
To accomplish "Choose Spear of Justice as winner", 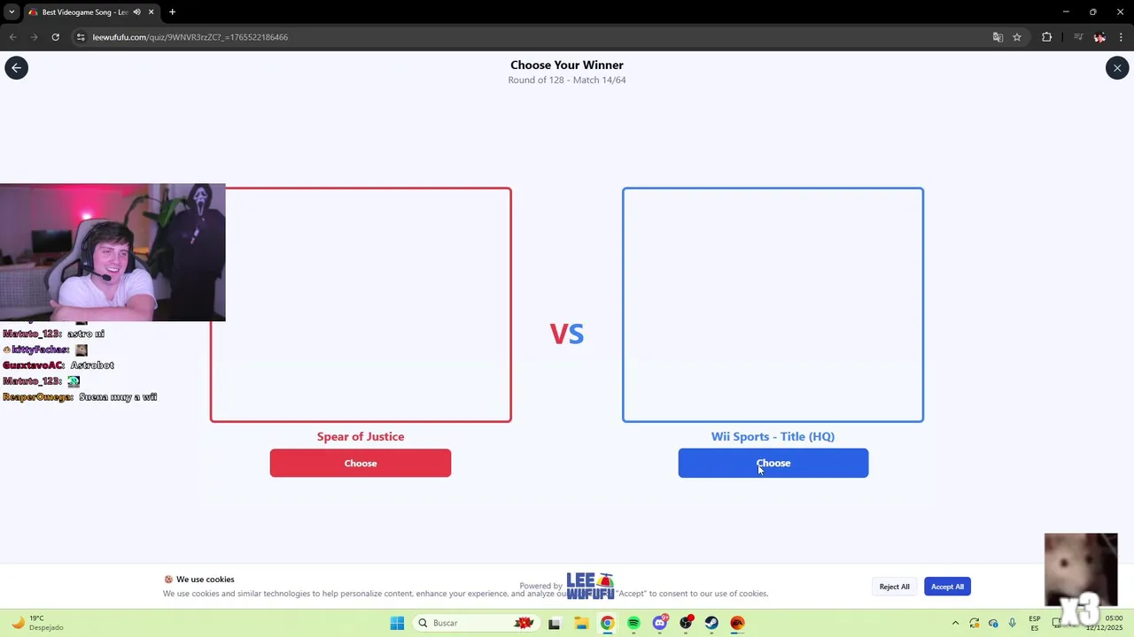I will pos(361,463).
